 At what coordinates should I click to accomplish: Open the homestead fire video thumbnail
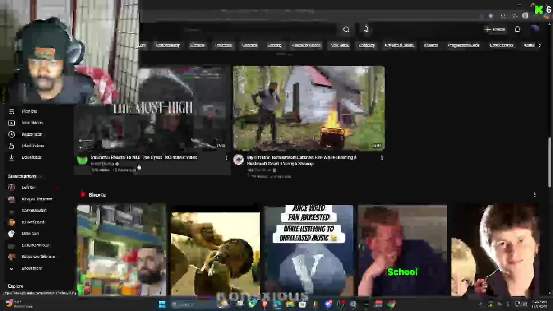click(x=309, y=108)
